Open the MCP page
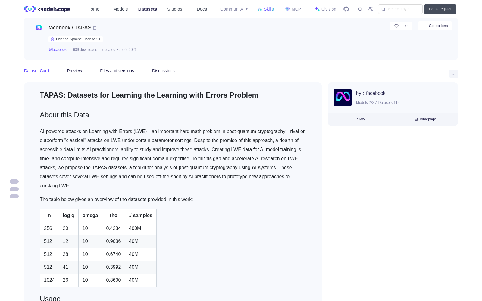Screen dimensions: 482x301 (293, 9)
